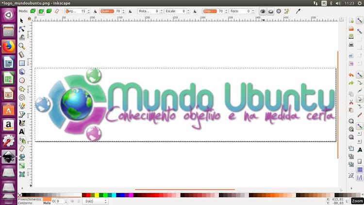The image size is (364, 205).
Task: Click the Nulo stroke indicator
Action: click(47, 203)
